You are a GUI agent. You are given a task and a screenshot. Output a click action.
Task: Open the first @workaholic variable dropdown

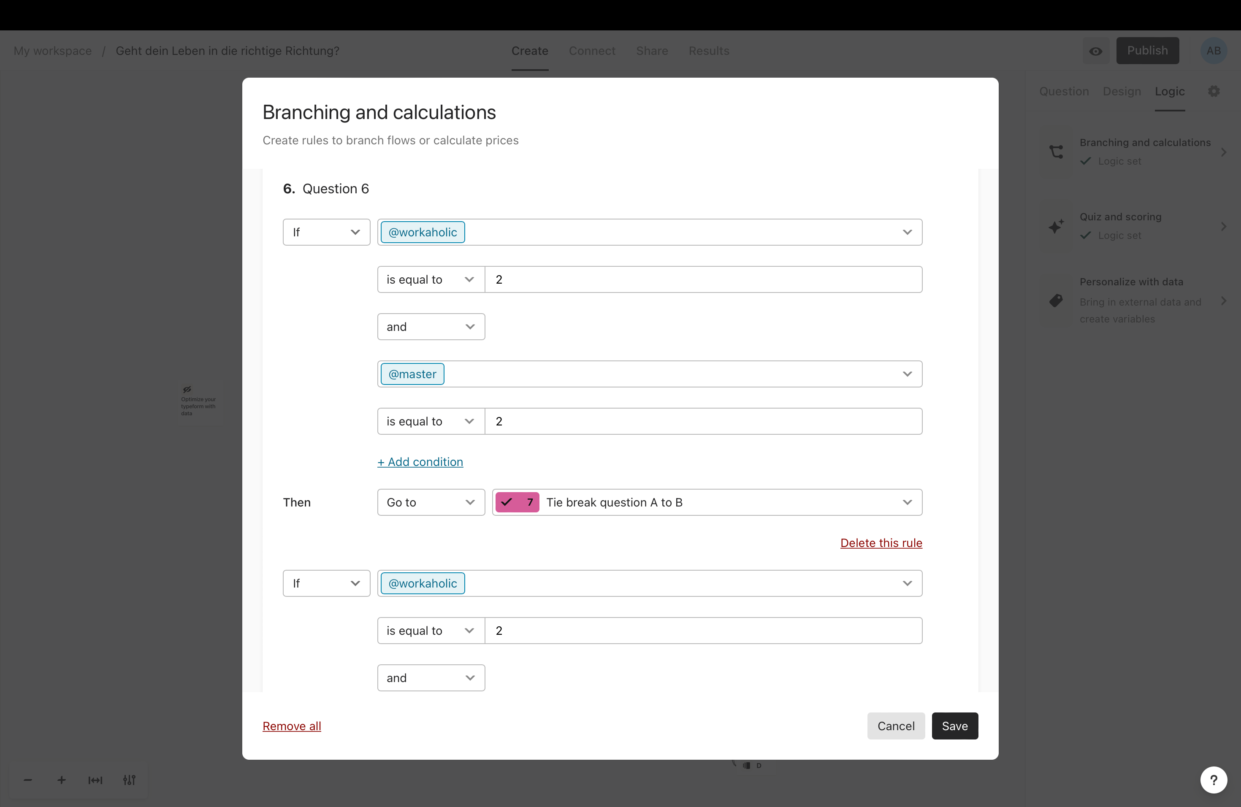pyautogui.click(x=650, y=232)
